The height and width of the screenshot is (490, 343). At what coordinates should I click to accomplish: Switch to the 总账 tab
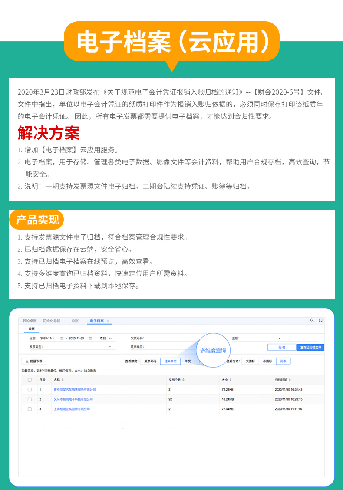(75, 321)
